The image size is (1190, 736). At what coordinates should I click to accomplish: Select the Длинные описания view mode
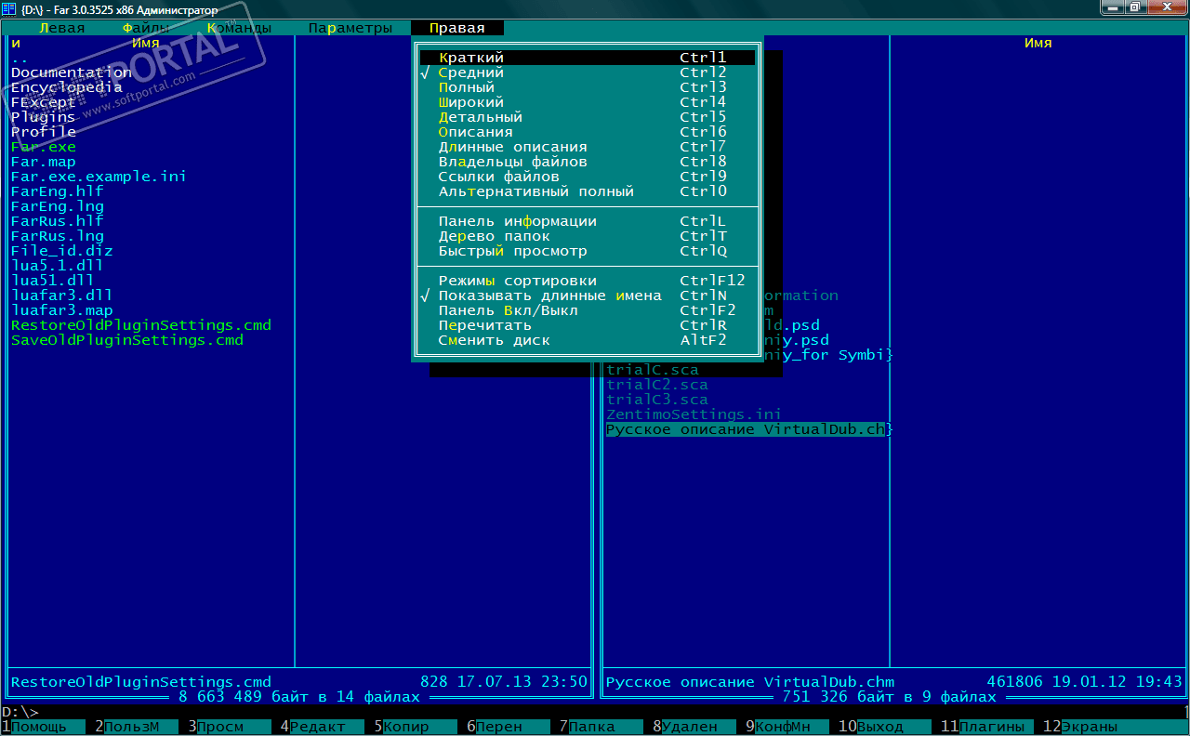tap(587, 147)
